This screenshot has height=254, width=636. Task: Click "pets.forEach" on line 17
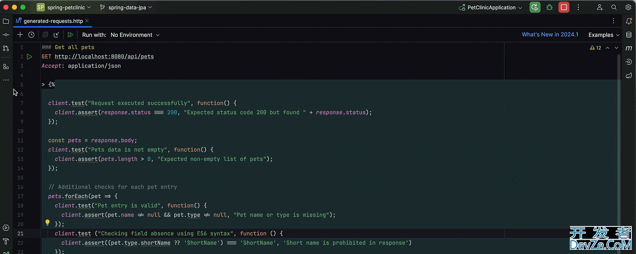(x=68, y=196)
